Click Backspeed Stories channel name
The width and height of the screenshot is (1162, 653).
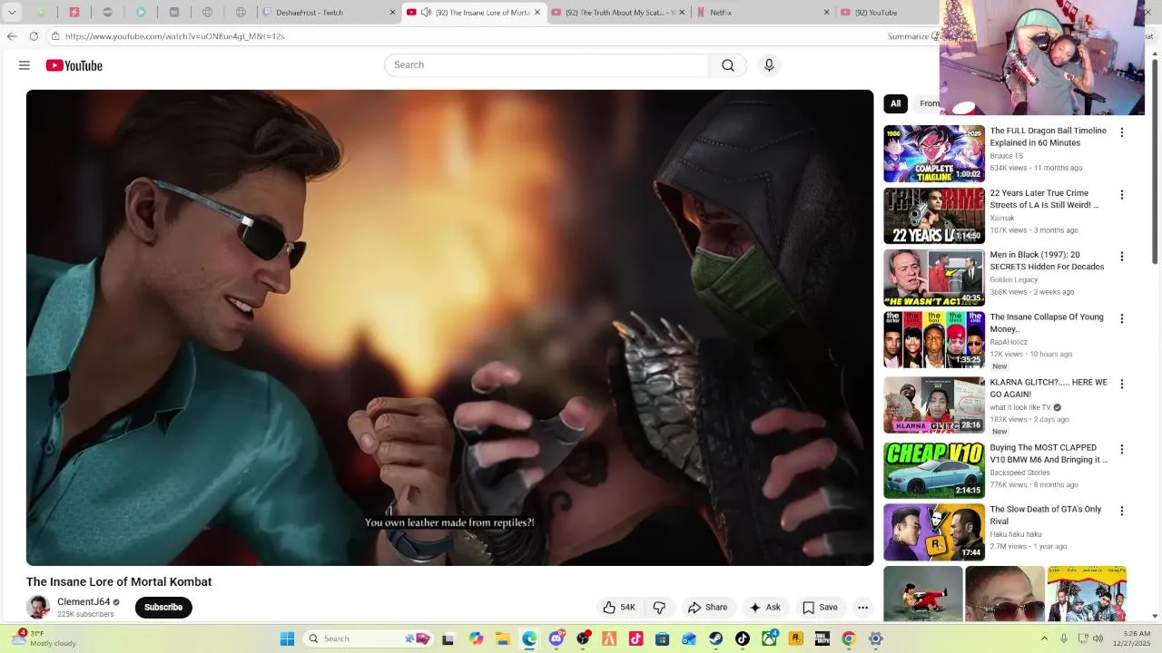1019,473
